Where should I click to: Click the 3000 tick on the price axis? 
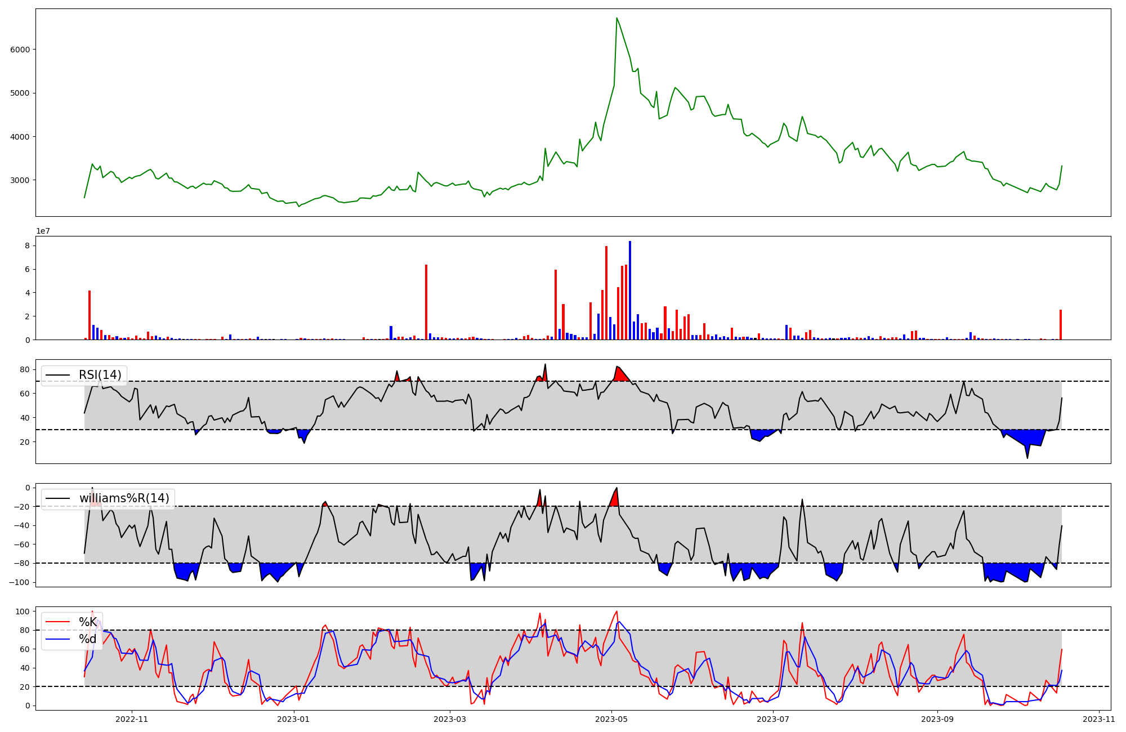point(20,180)
